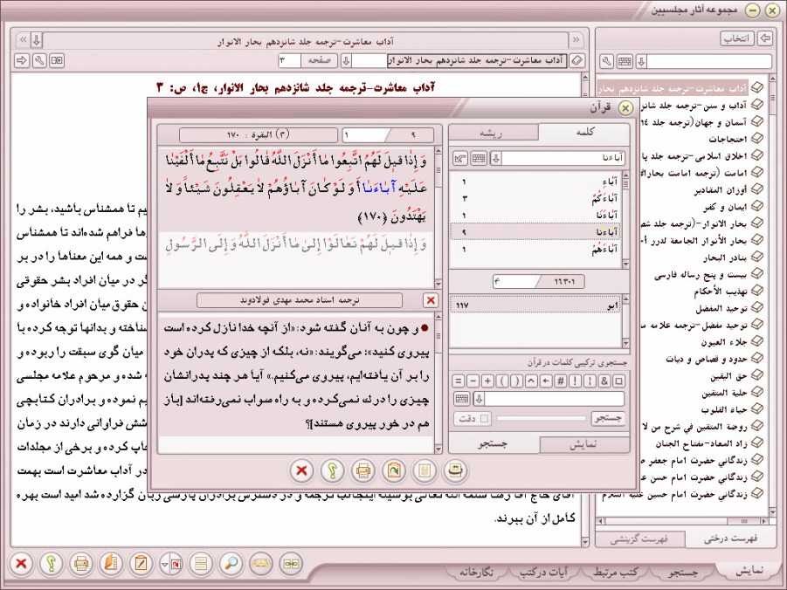This screenshot has width=787, height=590.
Task: Click the صفحه page number field
Action: pos(290,61)
